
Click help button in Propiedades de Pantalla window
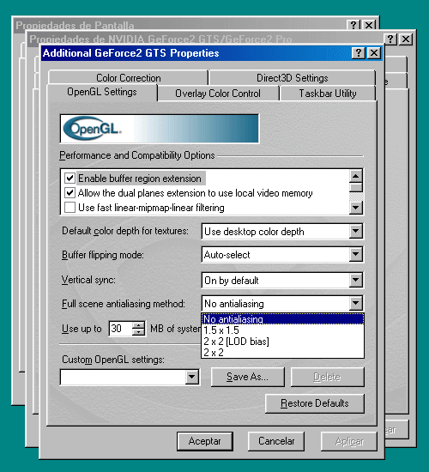click(353, 25)
